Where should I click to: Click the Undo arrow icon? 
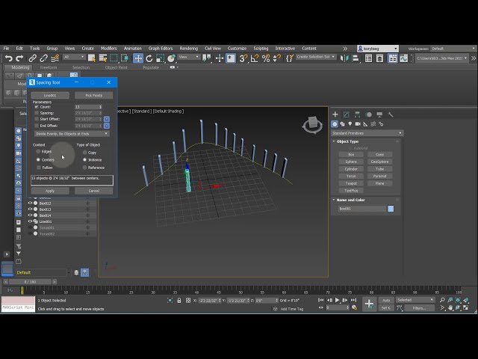pyautogui.click(x=8, y=58)
